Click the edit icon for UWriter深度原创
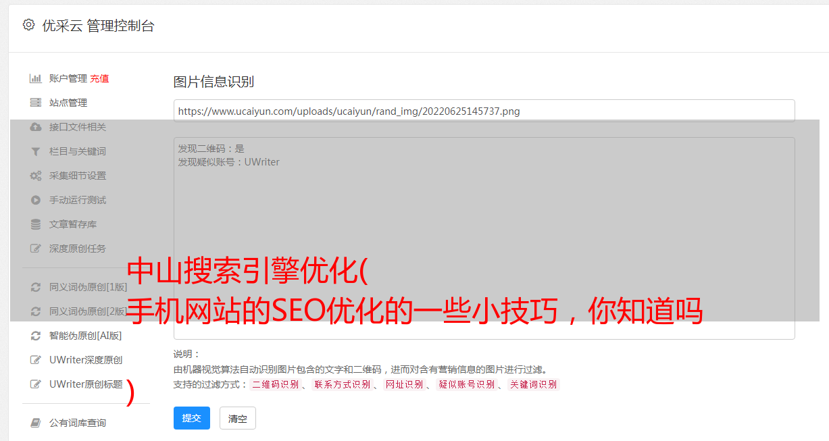 36,360
